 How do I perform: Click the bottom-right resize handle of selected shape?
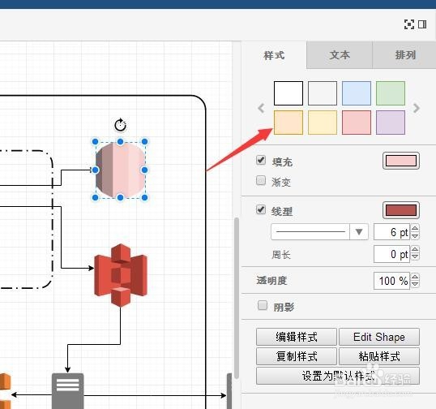[x=144, y=197]
